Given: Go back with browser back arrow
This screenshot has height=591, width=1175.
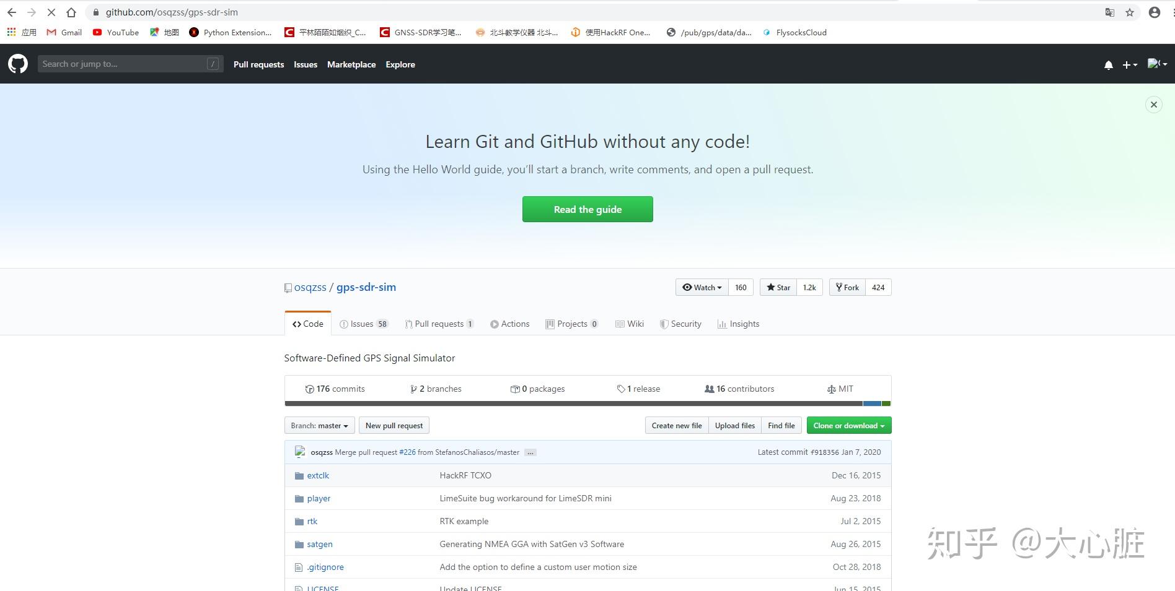Looking at the screenshot, I should 12,12.
